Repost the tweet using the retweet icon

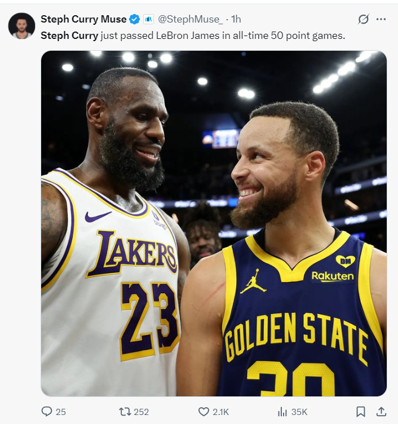pos(125,412)
